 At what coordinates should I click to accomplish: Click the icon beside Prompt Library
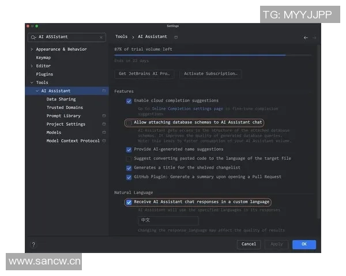point(104,116)
